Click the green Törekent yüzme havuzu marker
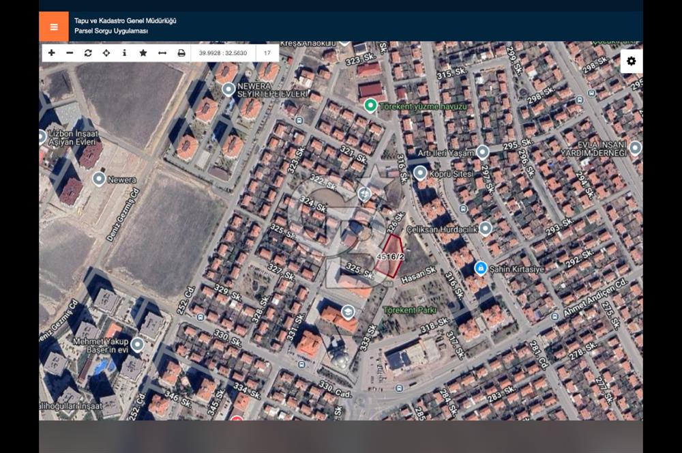The width and height of the screenshot is (682, 453). tap(370, 105)
